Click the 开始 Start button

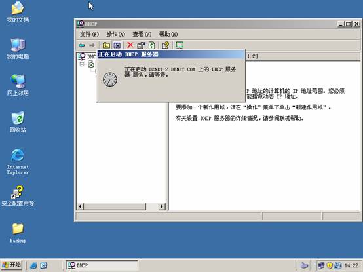tap(12, 265)
